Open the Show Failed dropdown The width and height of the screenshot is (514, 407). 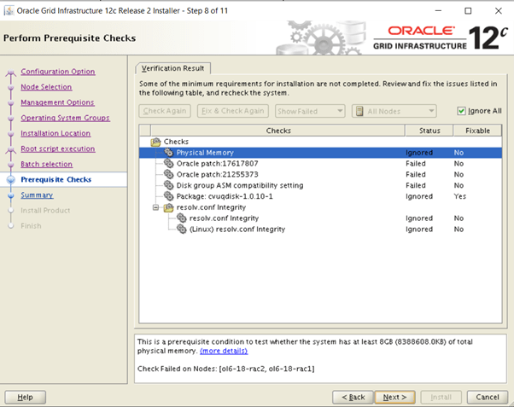pyautogui.click(x=308, y=111)
